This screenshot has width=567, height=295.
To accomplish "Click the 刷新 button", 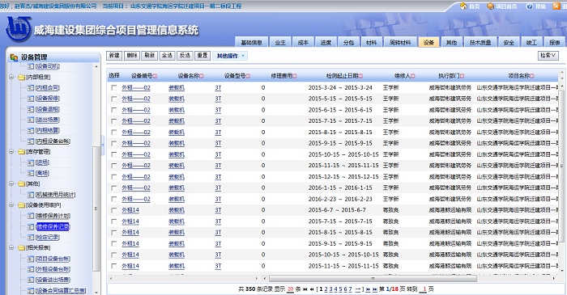I will pos(149,56).
